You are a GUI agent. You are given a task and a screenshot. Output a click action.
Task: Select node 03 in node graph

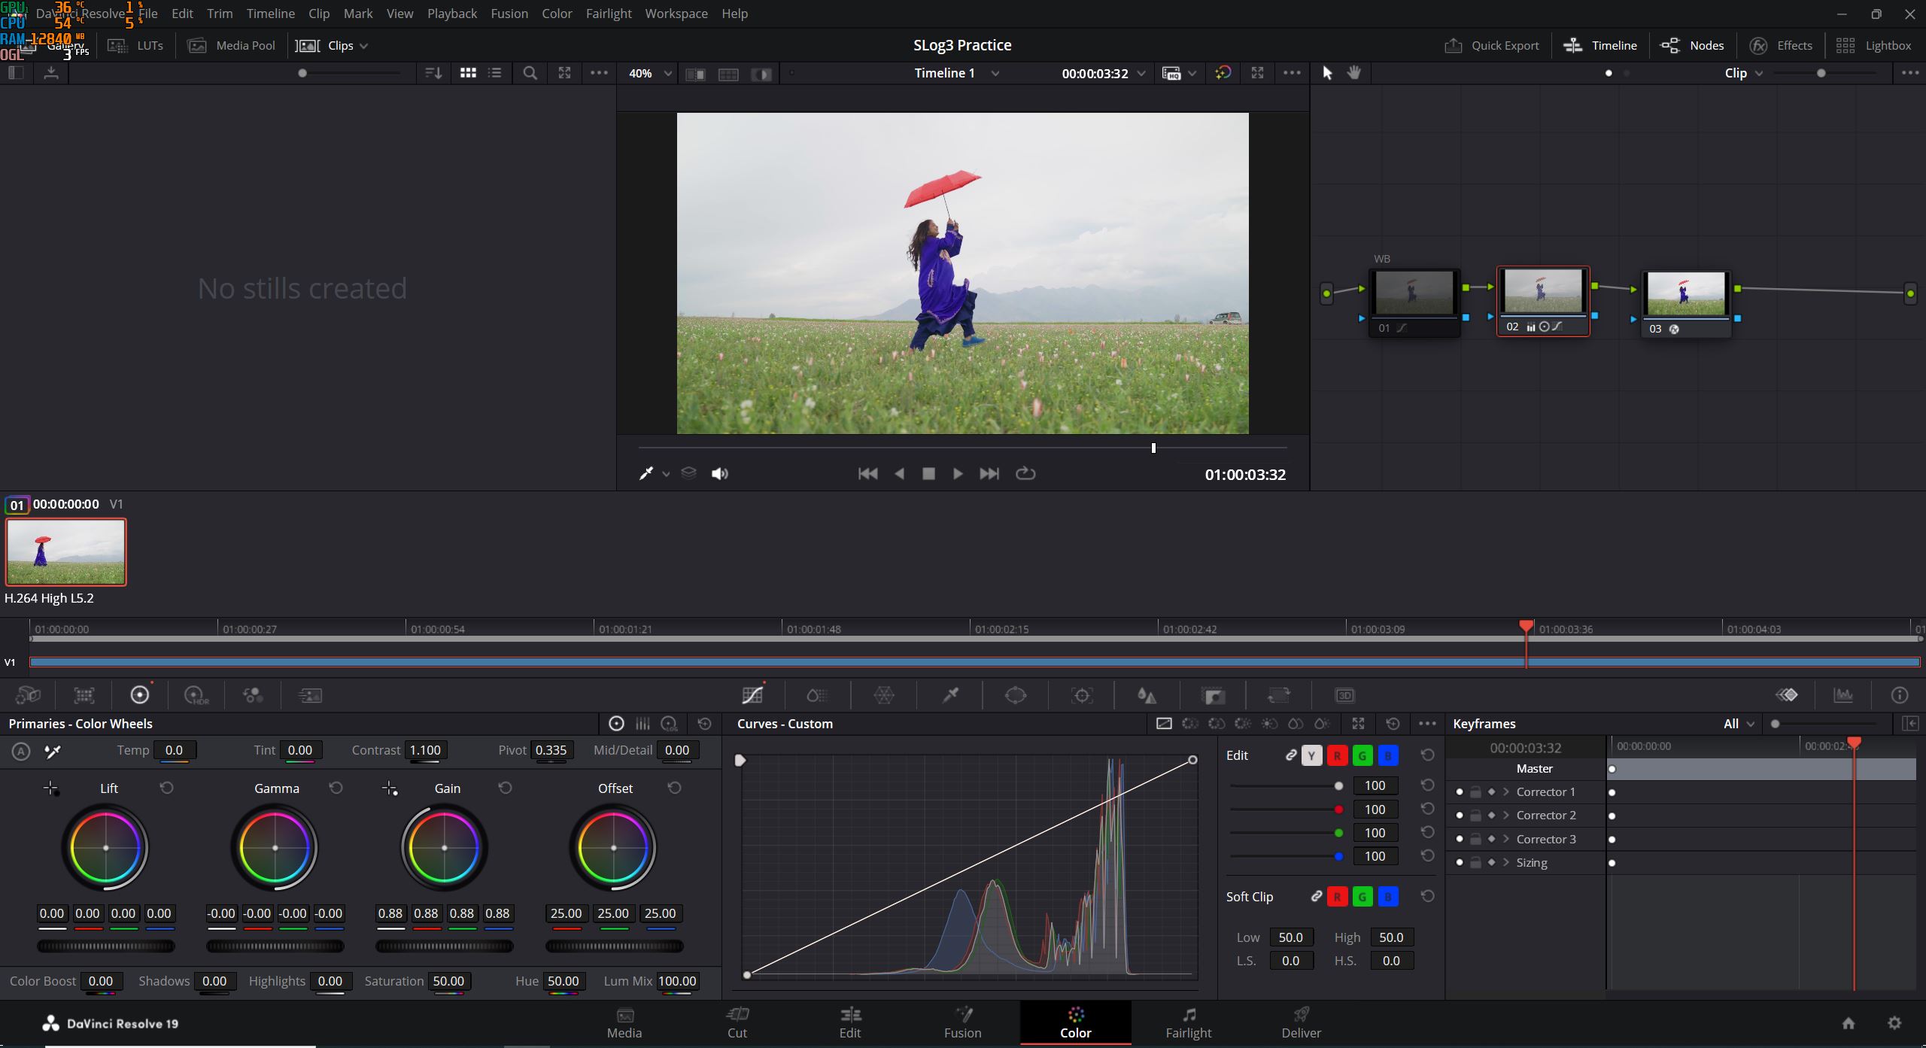click(1686, 302)
